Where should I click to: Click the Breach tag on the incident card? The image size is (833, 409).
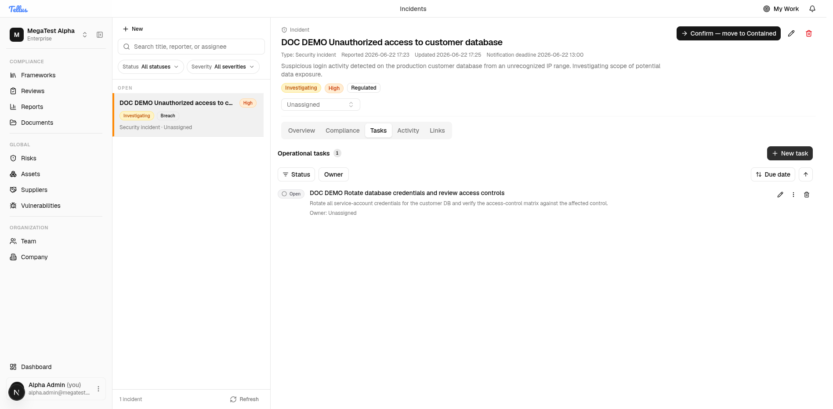click(x=168, y=116)
